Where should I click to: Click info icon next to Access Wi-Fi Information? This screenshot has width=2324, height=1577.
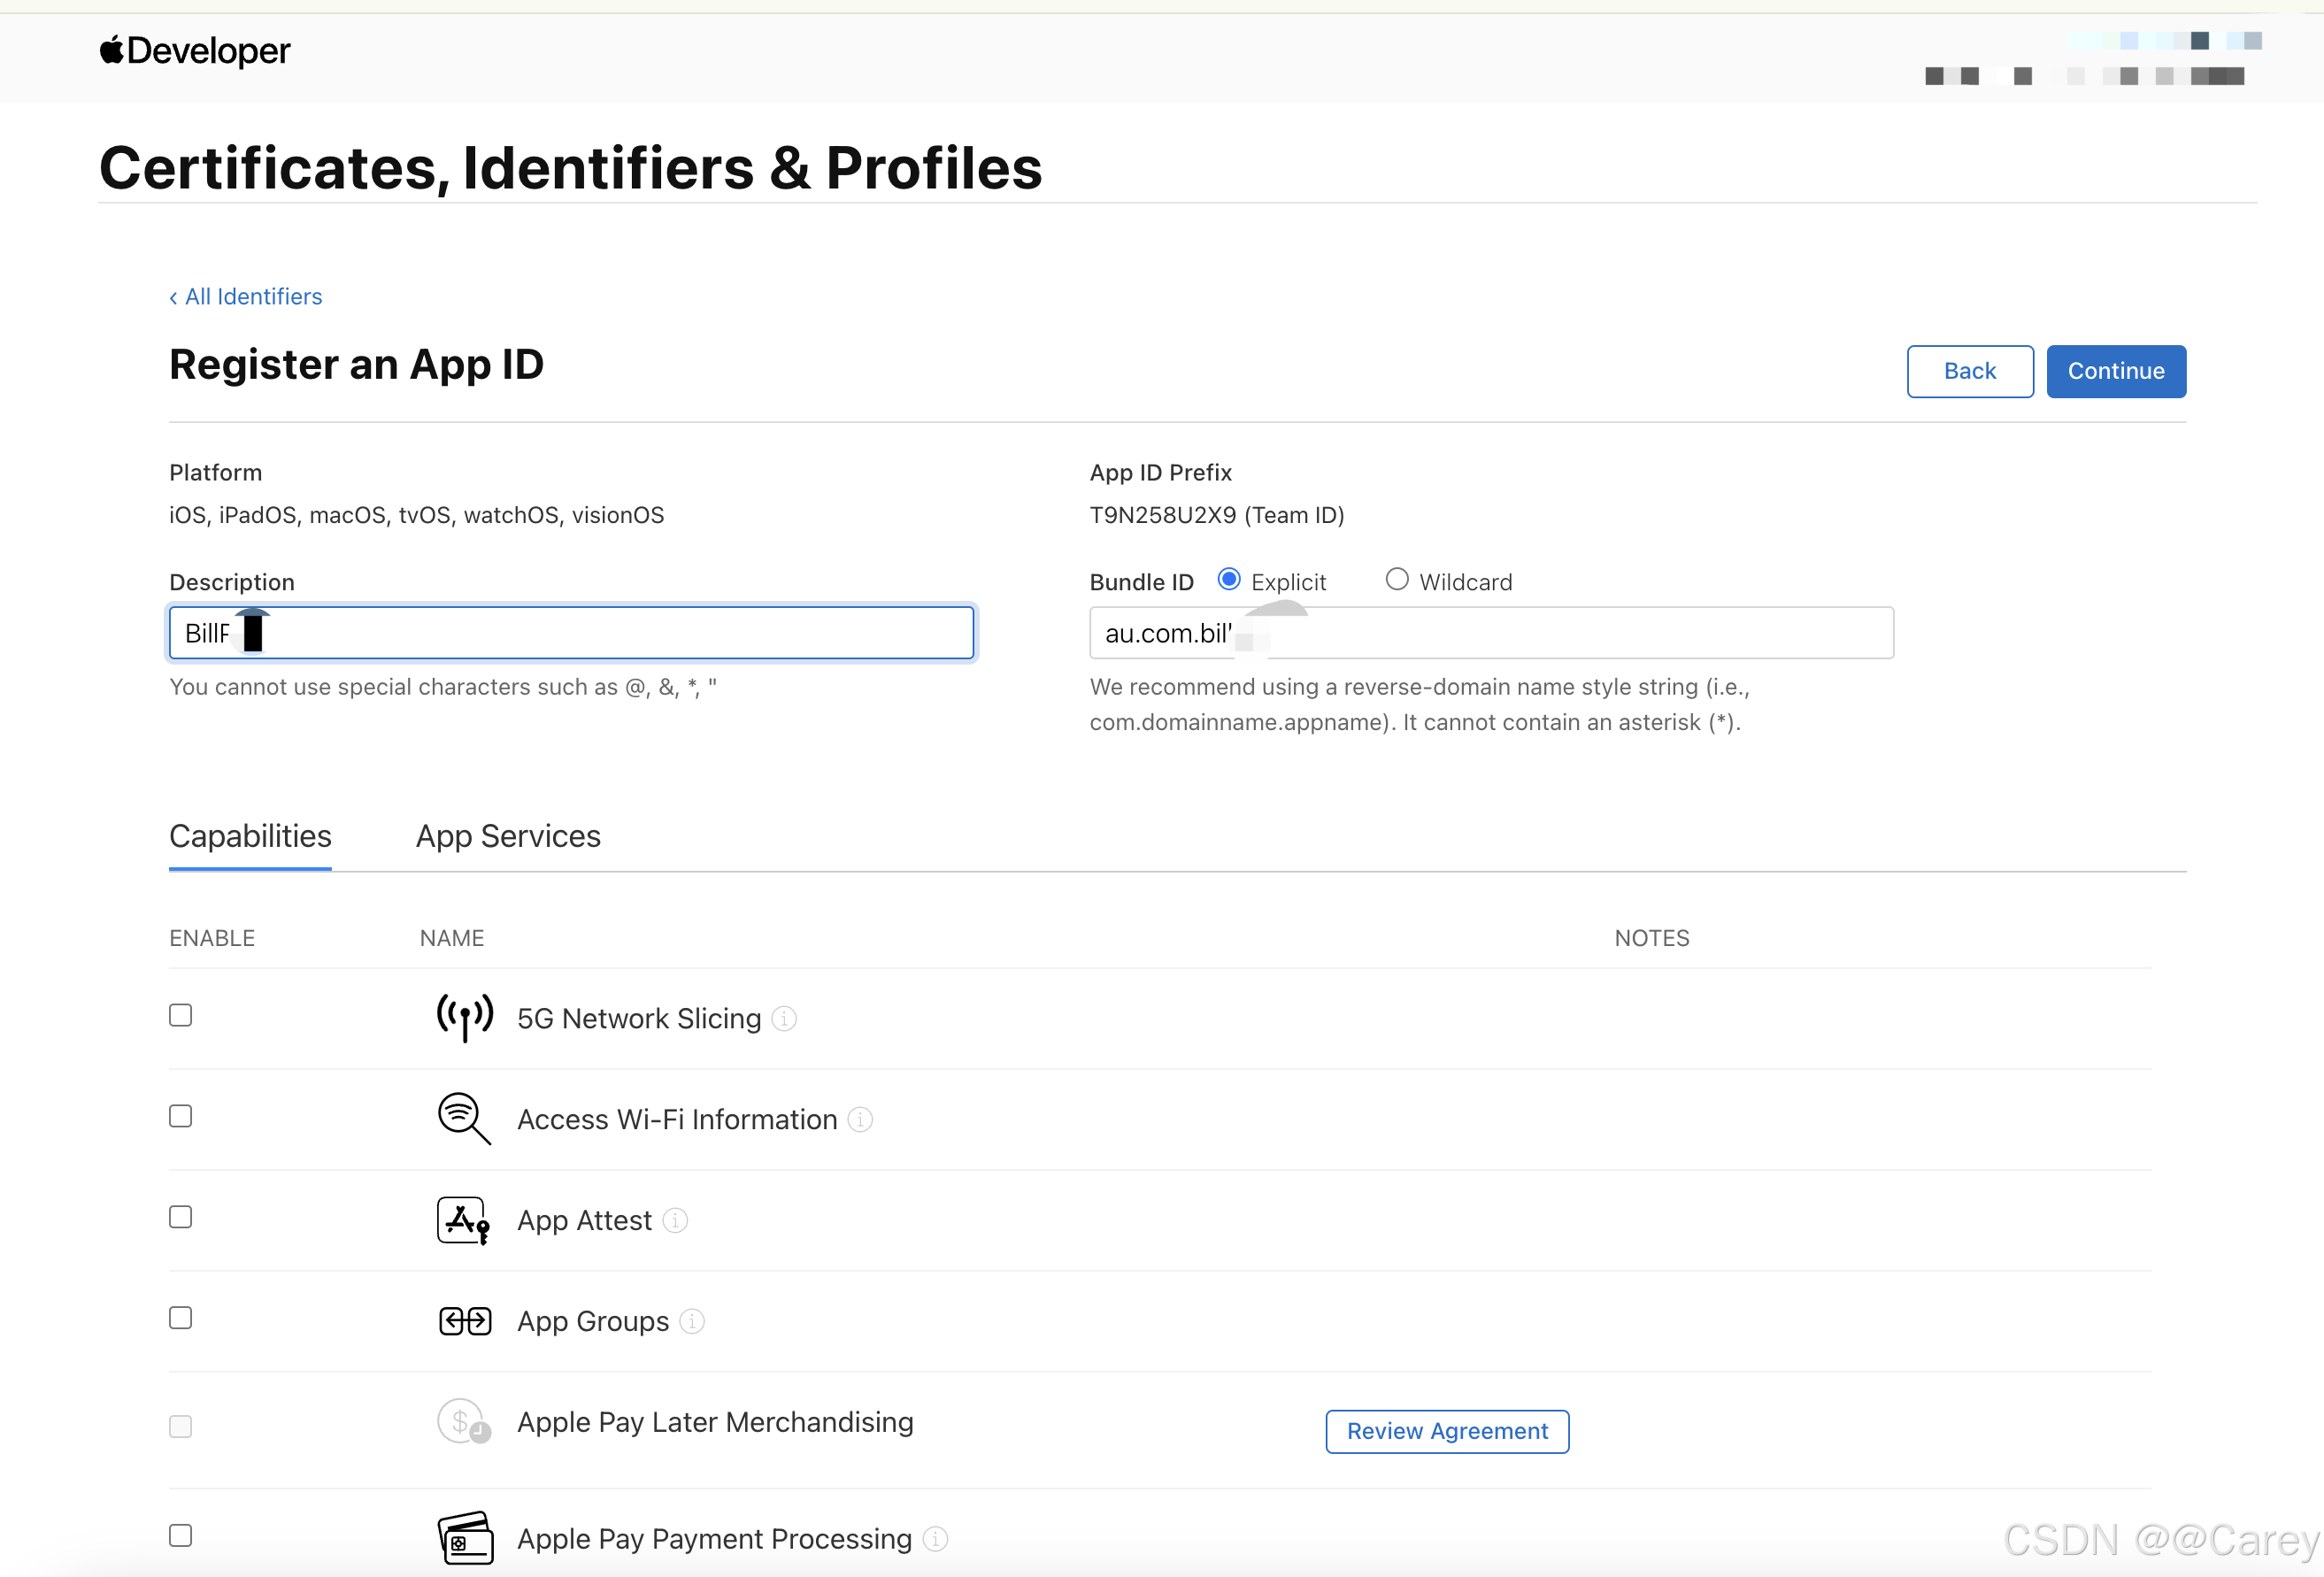click(860, 1119)
